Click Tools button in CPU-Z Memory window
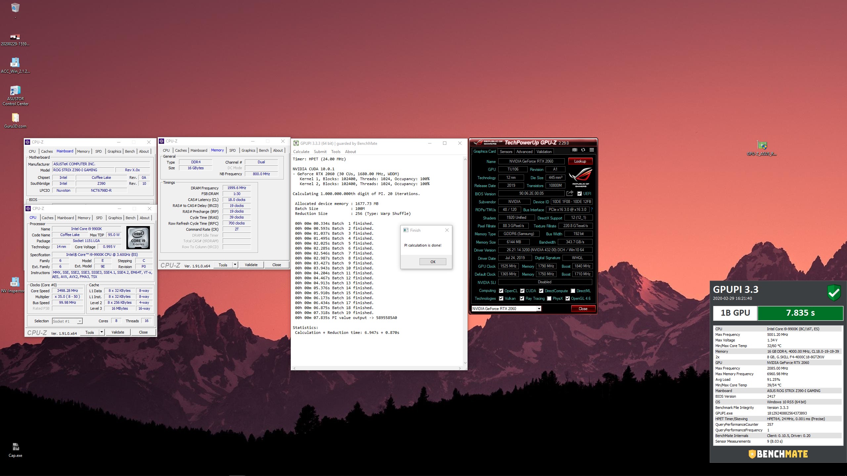This screenshot has width=847, height=476. pos(223,265)
